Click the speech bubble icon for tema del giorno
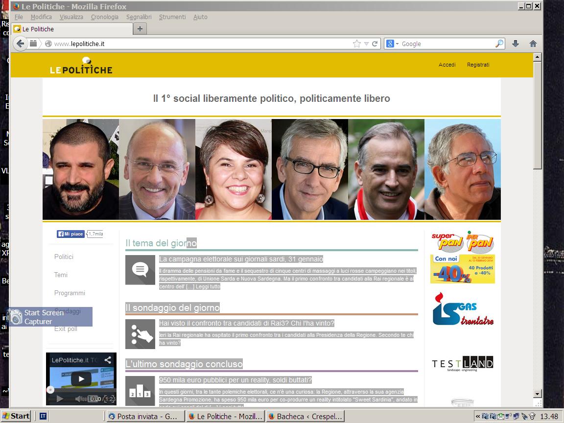 140,270
